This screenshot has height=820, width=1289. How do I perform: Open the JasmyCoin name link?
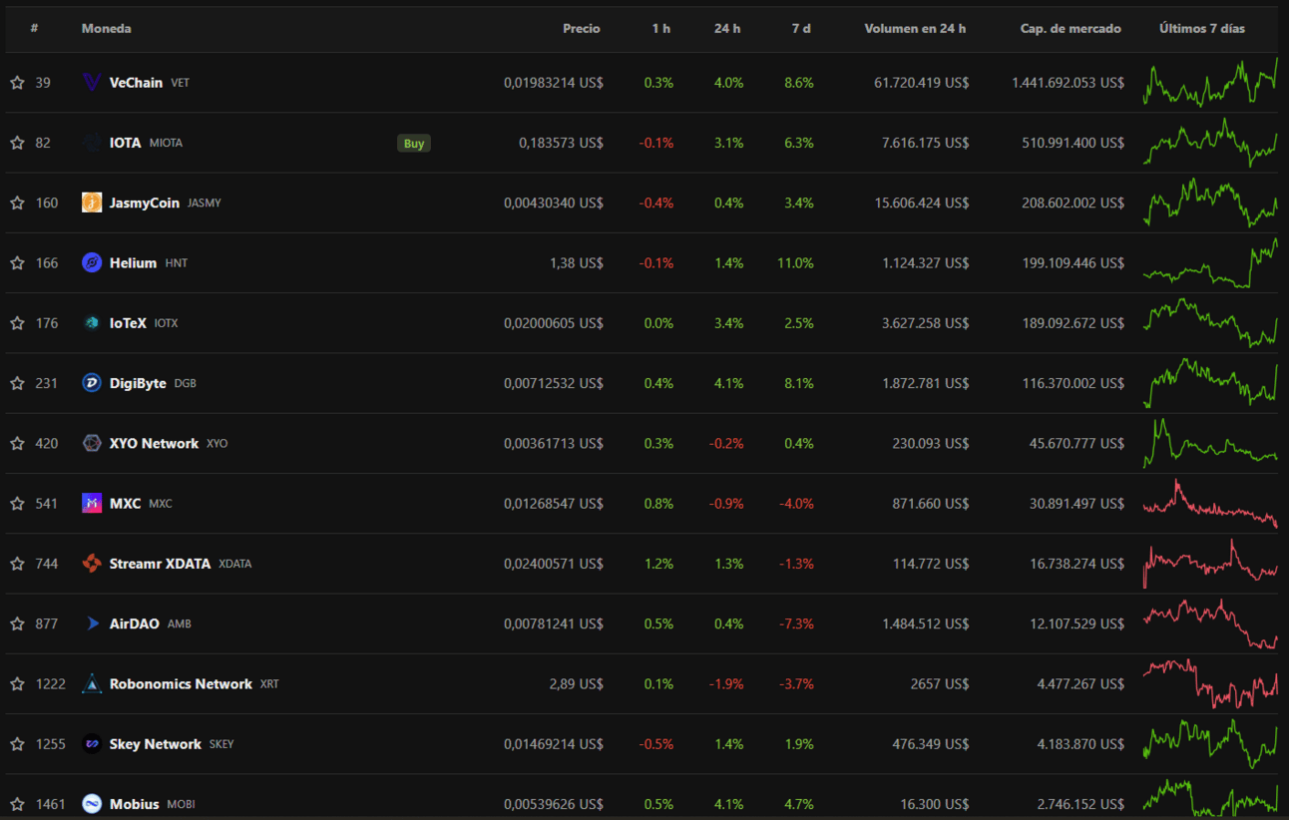click(x=145, y=203)
